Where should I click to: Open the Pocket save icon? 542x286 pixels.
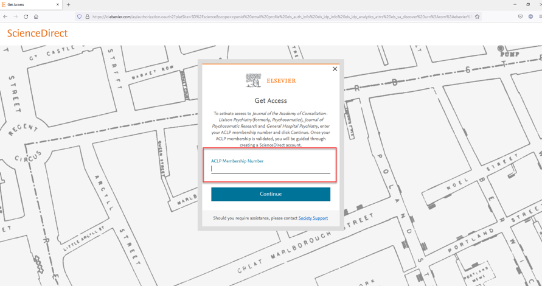pyautogui.click(x=520, y=16)
